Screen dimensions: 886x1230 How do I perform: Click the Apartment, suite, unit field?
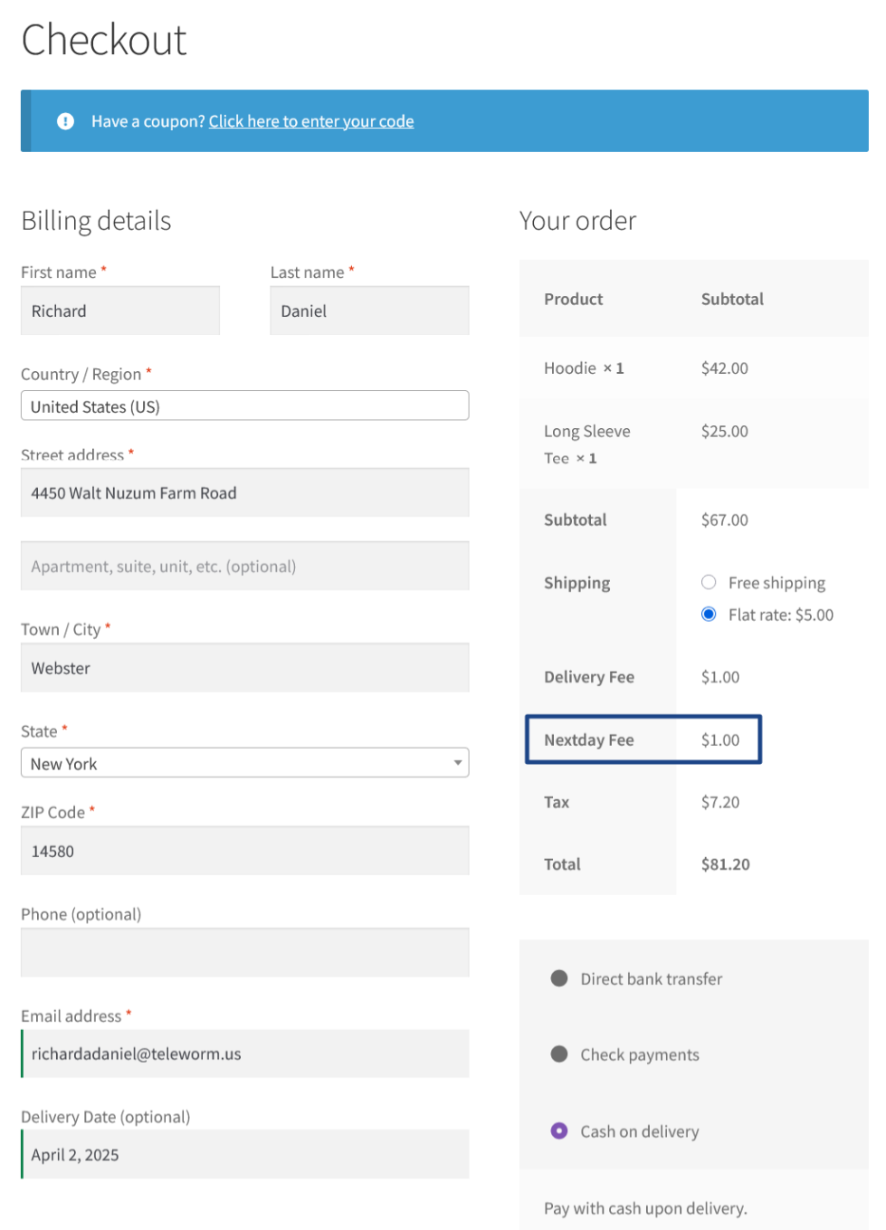point(244,567)
